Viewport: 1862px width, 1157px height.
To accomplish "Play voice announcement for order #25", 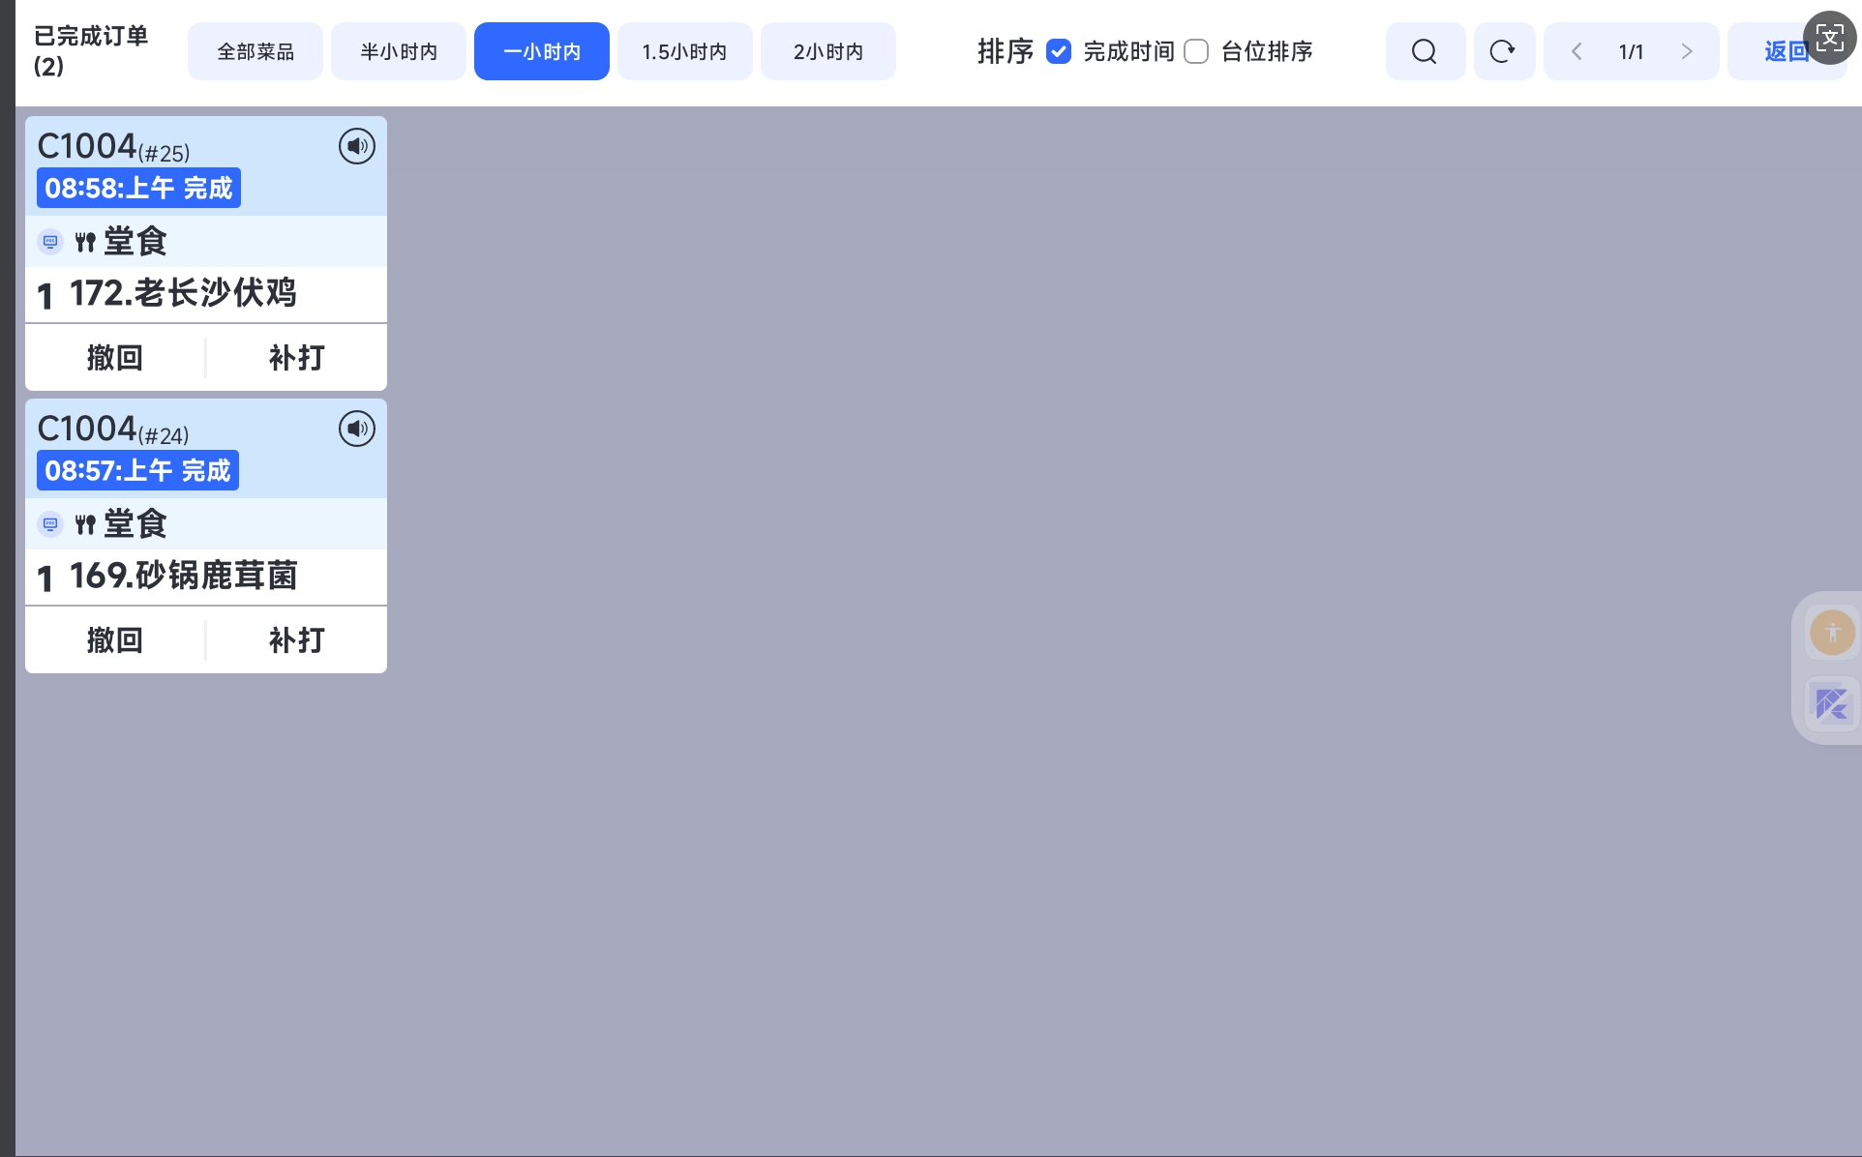I will click(x=356, y=146).
